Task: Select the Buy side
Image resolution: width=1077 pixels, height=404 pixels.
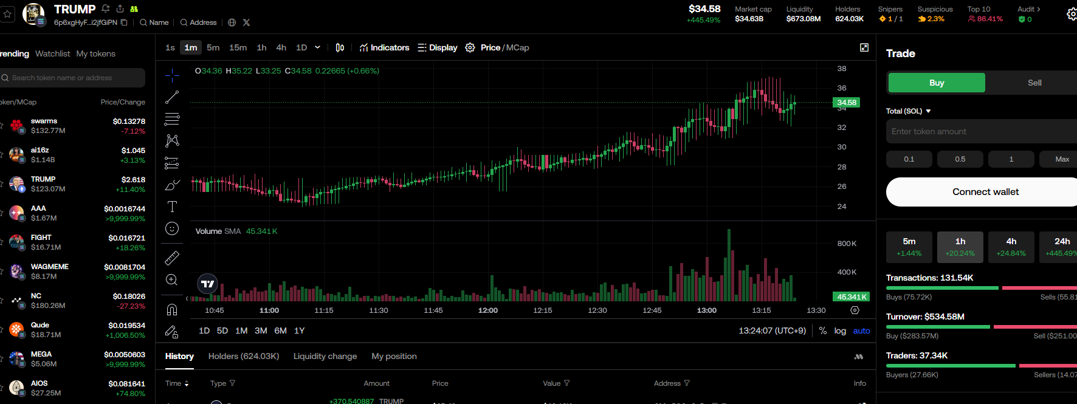Action: (937, 83)
